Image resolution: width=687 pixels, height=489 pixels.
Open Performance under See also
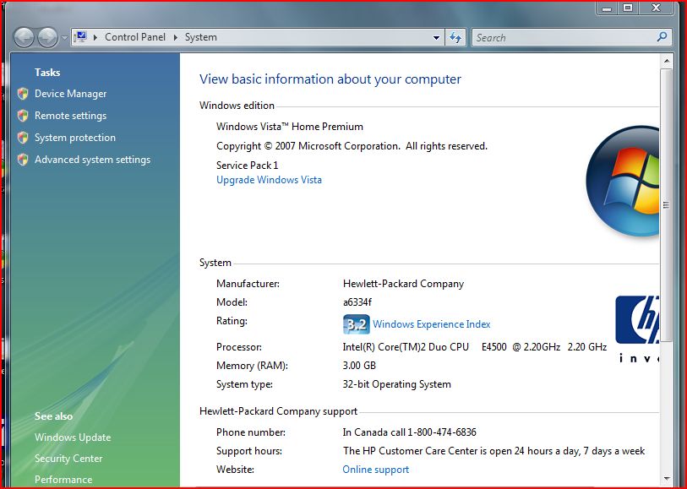pyautogui.click(x=63, y=480)
